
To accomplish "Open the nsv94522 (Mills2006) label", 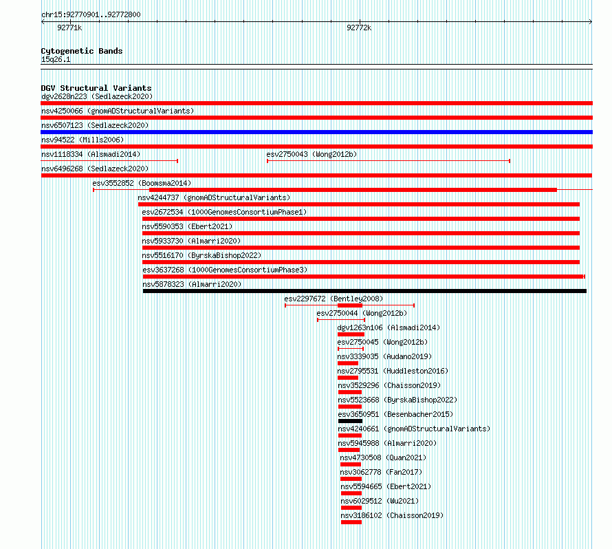I will coord(83,140).
